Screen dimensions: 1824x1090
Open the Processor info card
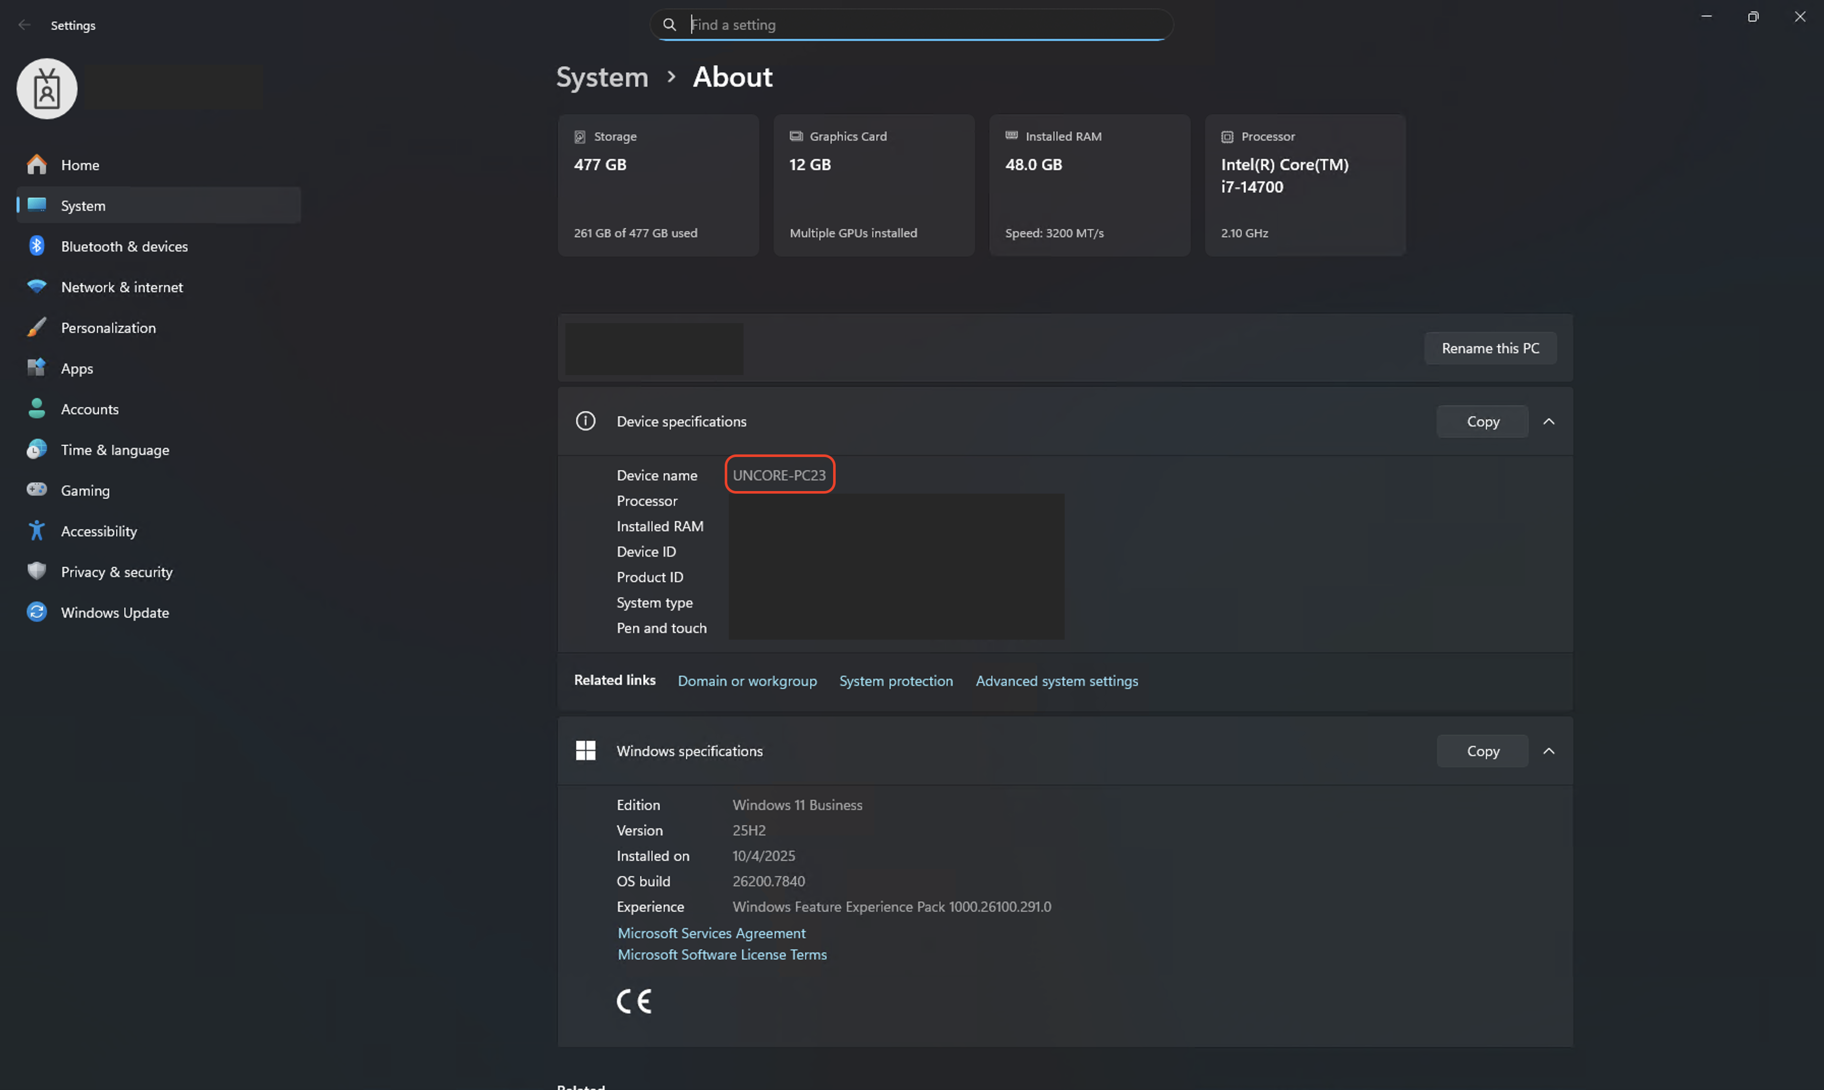(1305, 185)
